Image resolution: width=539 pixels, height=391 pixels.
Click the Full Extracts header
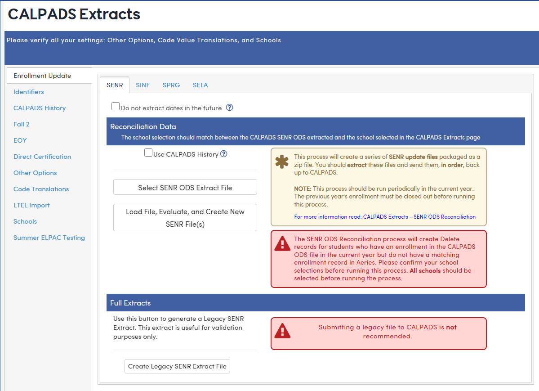[x=316, y=303]
